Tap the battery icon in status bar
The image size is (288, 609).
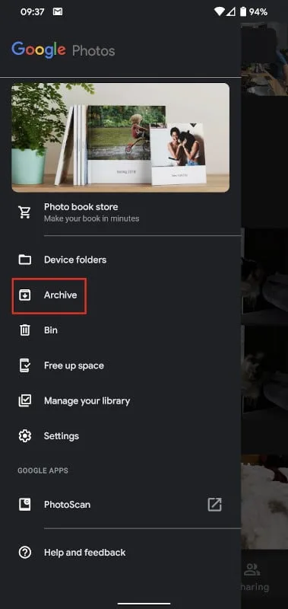click(243, 11)
